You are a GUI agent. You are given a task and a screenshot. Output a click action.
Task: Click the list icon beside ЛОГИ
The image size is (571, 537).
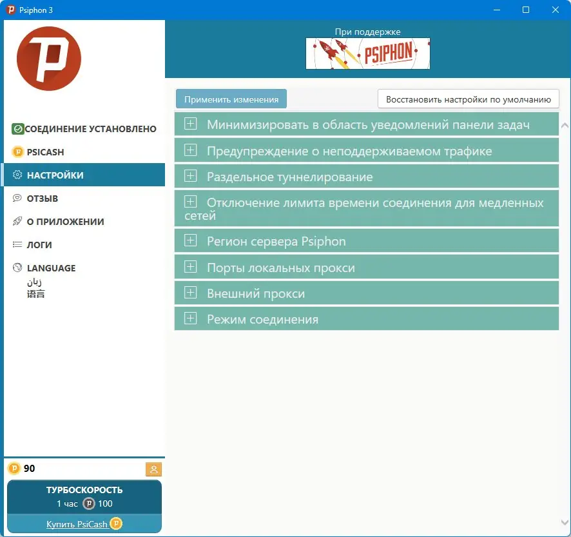tap(17, 244)
